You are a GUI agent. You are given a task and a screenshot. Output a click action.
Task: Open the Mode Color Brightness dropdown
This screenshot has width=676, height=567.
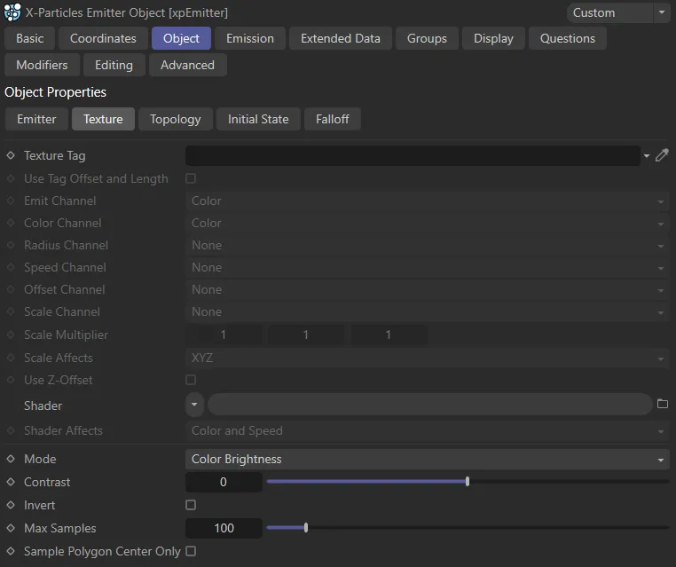pyautogui.click(x=428, y=460)
